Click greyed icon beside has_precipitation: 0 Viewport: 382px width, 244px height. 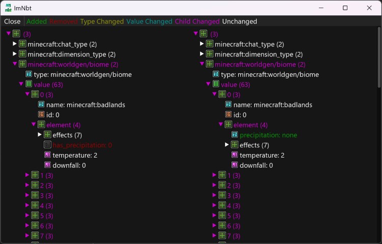pyautogui.click(x=47, y=144)
